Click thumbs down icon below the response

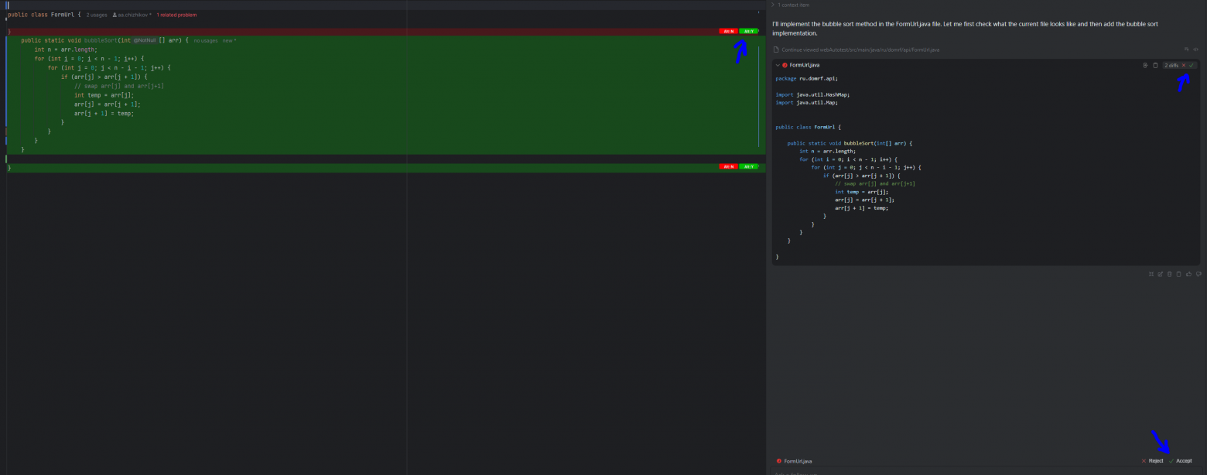(1198, 274)
